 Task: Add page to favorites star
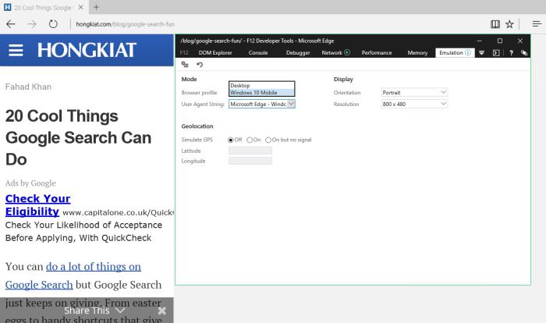tap(509, 24)
